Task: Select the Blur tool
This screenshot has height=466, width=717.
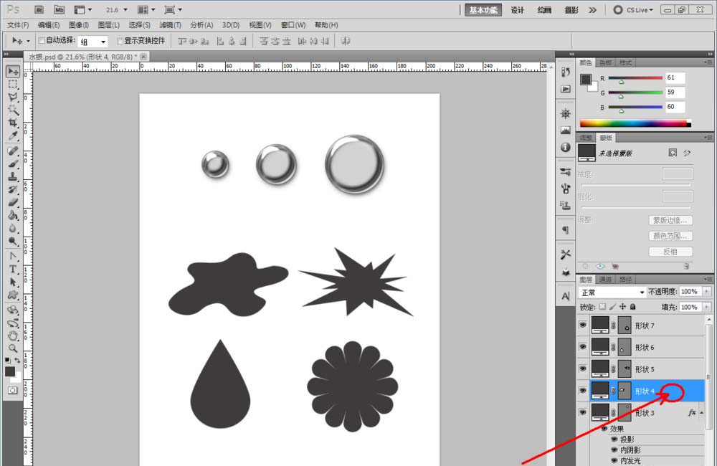Action: click(13, 228)
